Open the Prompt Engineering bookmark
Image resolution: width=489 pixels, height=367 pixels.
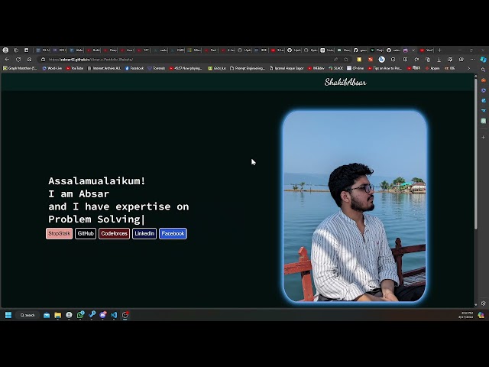click(248, 68)
